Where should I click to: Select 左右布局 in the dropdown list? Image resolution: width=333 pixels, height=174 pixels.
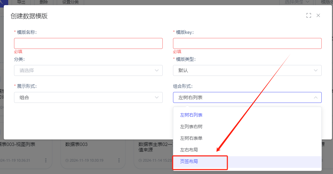click(x=189, y=150)
